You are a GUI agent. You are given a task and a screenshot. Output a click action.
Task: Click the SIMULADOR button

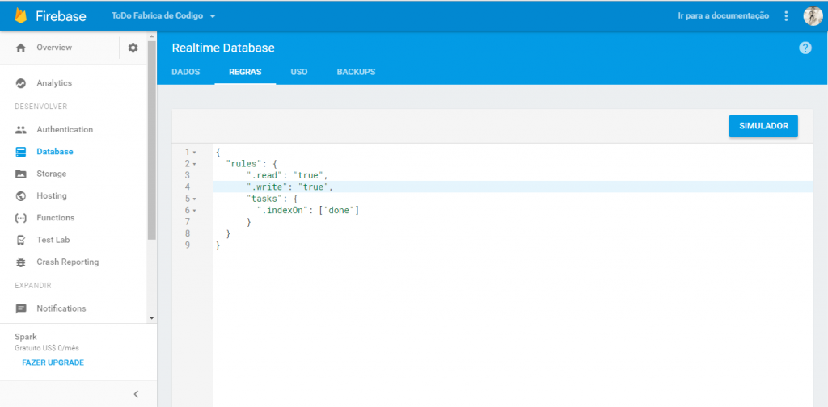click(x=763, y=126)
